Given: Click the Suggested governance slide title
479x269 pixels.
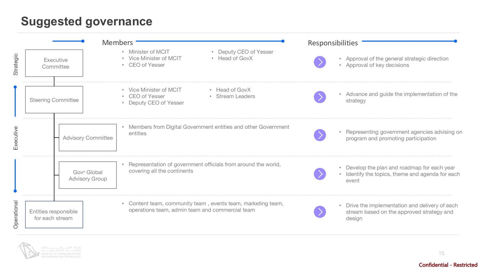Looking at the screenshot, I should (87, 21).
